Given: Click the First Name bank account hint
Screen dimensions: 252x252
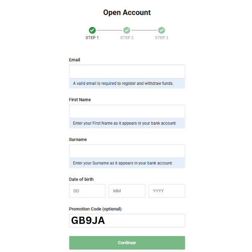Looking at the screenshot, I should pos(125,123).
